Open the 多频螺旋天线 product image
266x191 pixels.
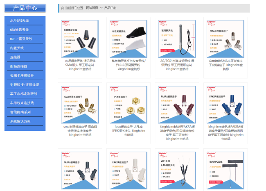(x=80, y=39)
